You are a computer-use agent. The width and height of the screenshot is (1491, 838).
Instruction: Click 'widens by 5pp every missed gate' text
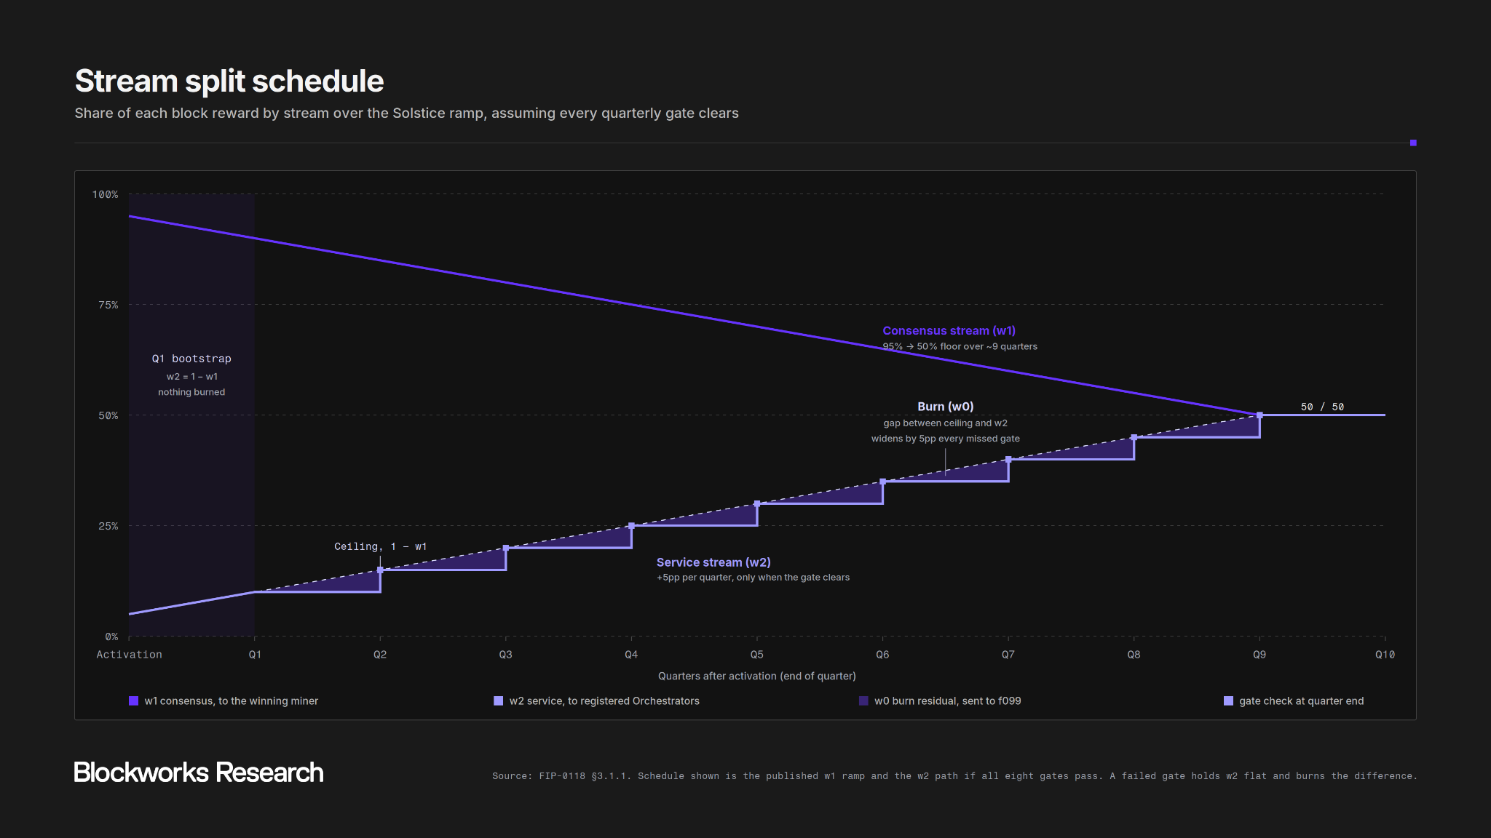pos(945,439)
